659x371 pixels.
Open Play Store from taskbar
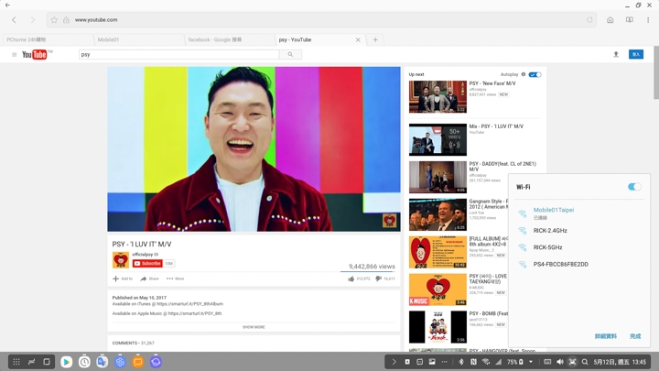click(x=66, y=362)
